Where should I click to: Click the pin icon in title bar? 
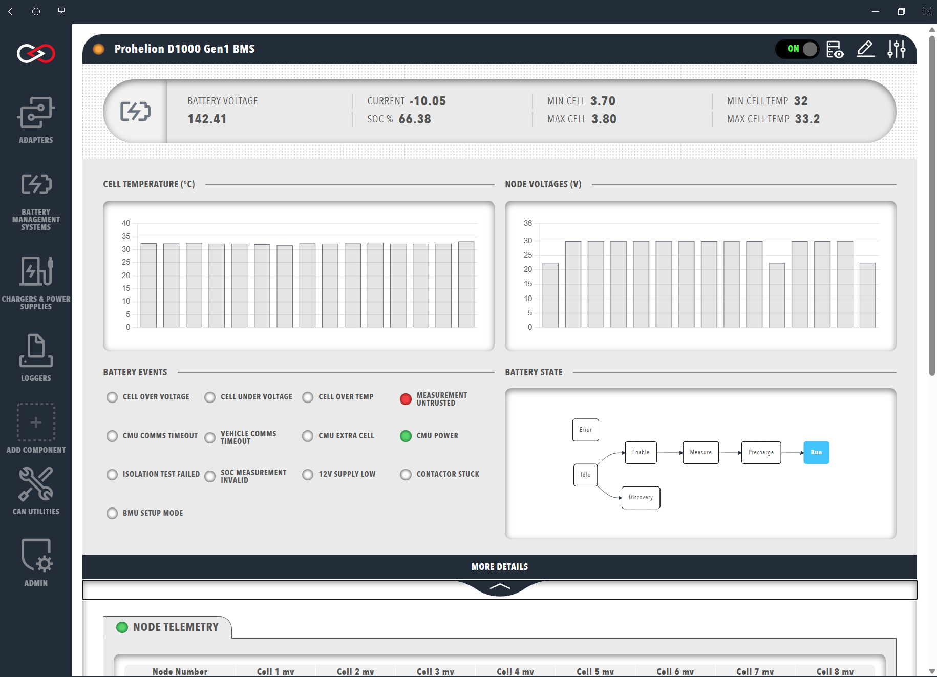click(x=61, y=11)
